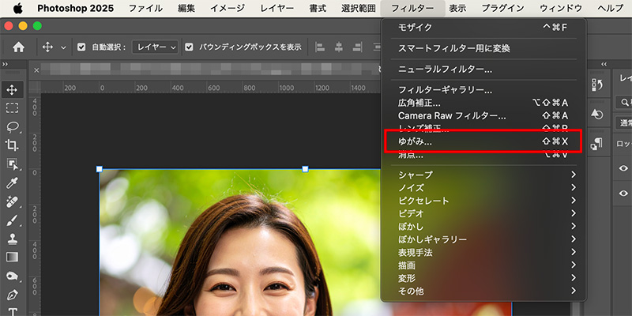Choose ニューラルフィルター...
632x316 pixels.
point(483,70)
